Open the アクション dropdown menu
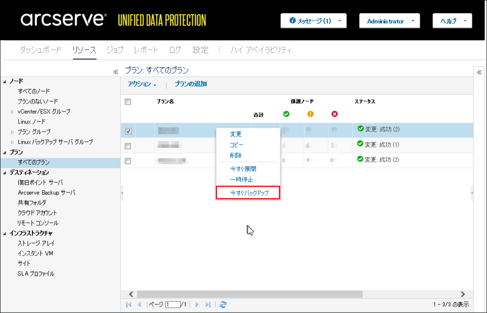Screen dimensions: 487x313 point(142,84)
